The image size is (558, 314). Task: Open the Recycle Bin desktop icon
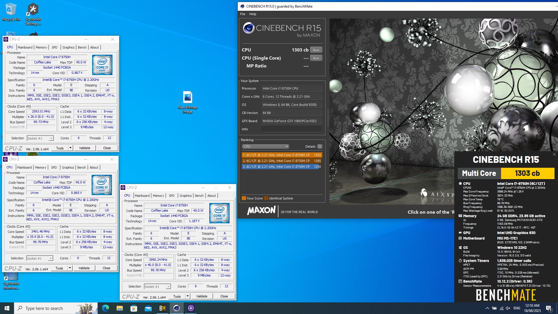coord(11,12)
